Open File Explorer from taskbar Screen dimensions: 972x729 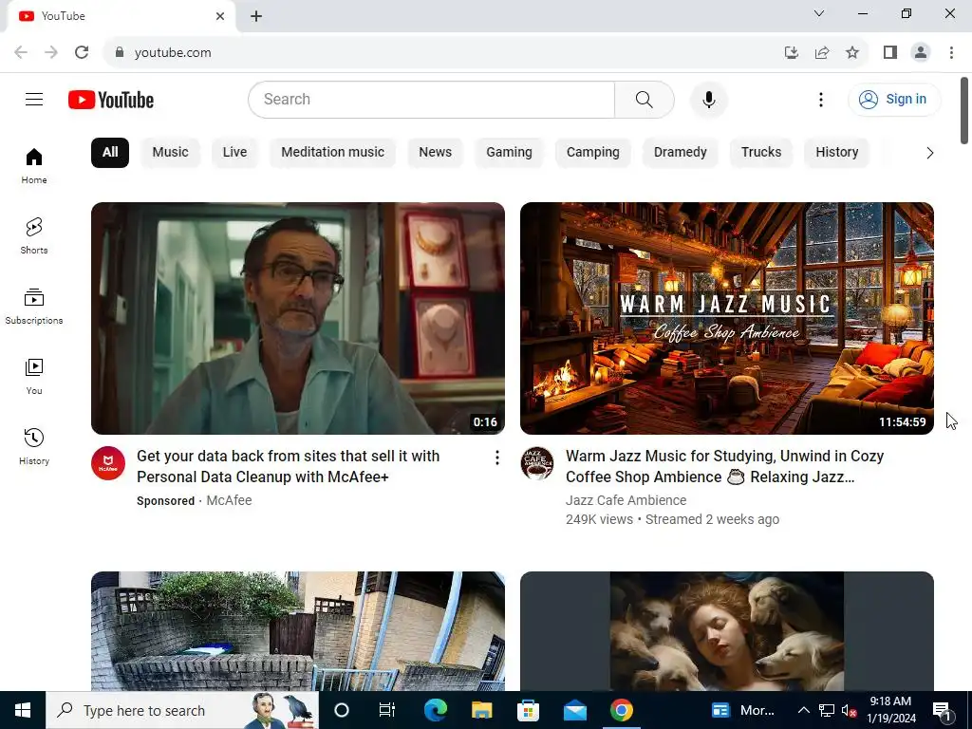coord(481,710)
